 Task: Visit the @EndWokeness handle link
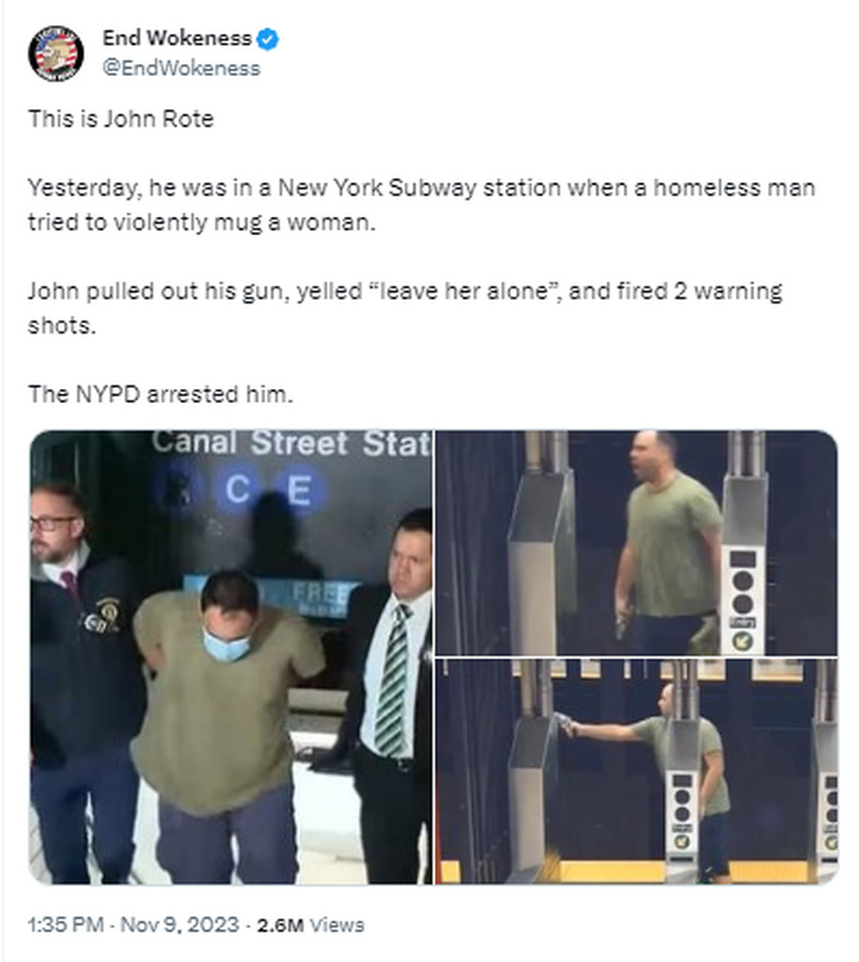coord(181,68)
